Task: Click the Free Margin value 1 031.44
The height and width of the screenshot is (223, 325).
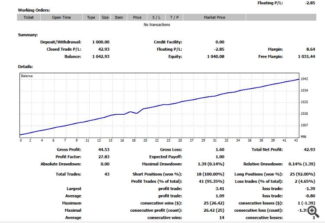Action: [x=306, y=57]
